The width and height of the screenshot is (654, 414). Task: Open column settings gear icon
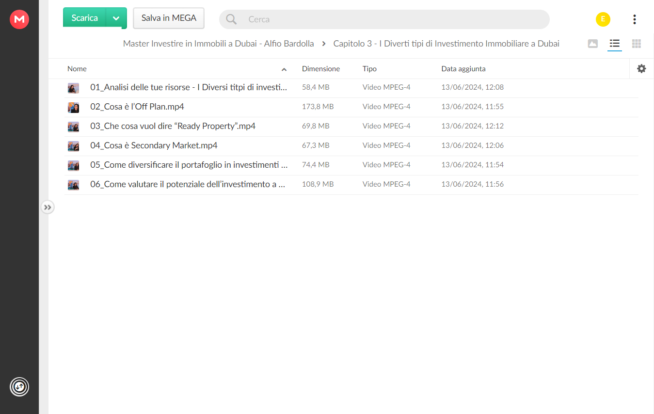coord(641,69)
